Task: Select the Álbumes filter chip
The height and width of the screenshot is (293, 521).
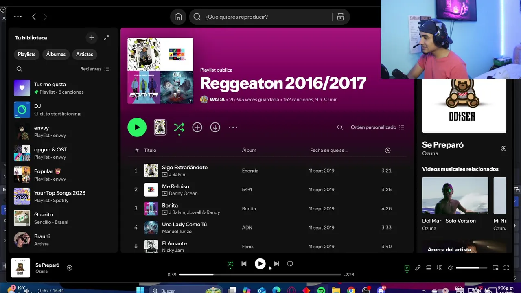Action: coord(56,54)
